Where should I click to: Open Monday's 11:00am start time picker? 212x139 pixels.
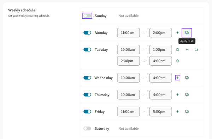128,33
